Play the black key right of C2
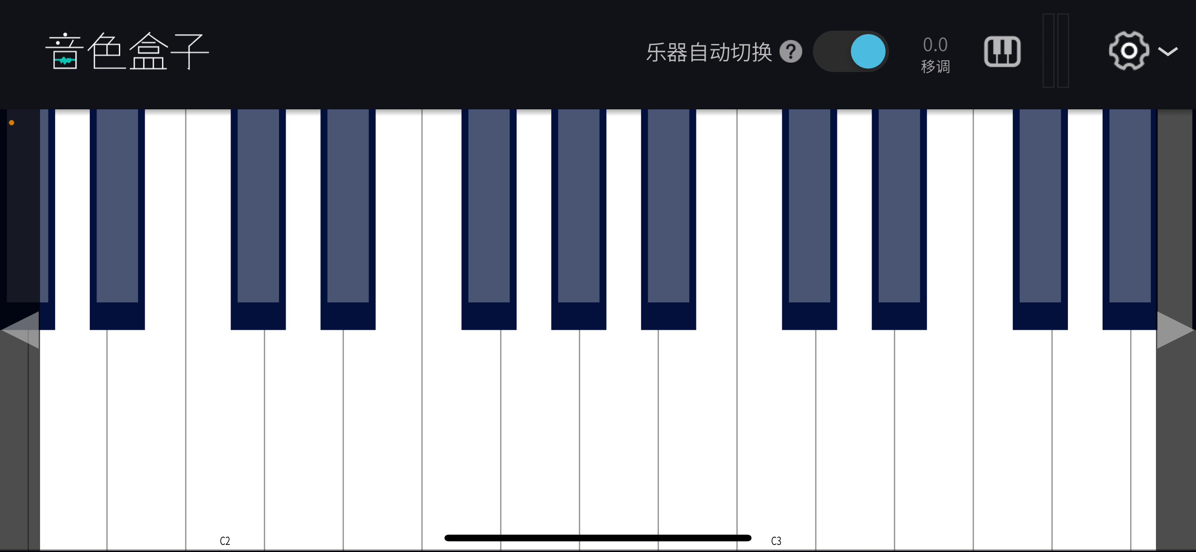The width and height of the screenshot is (1196, 552). 258,220
